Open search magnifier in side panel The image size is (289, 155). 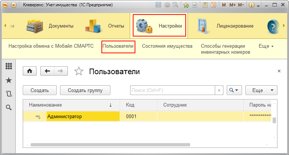click(x=9, y=107)
